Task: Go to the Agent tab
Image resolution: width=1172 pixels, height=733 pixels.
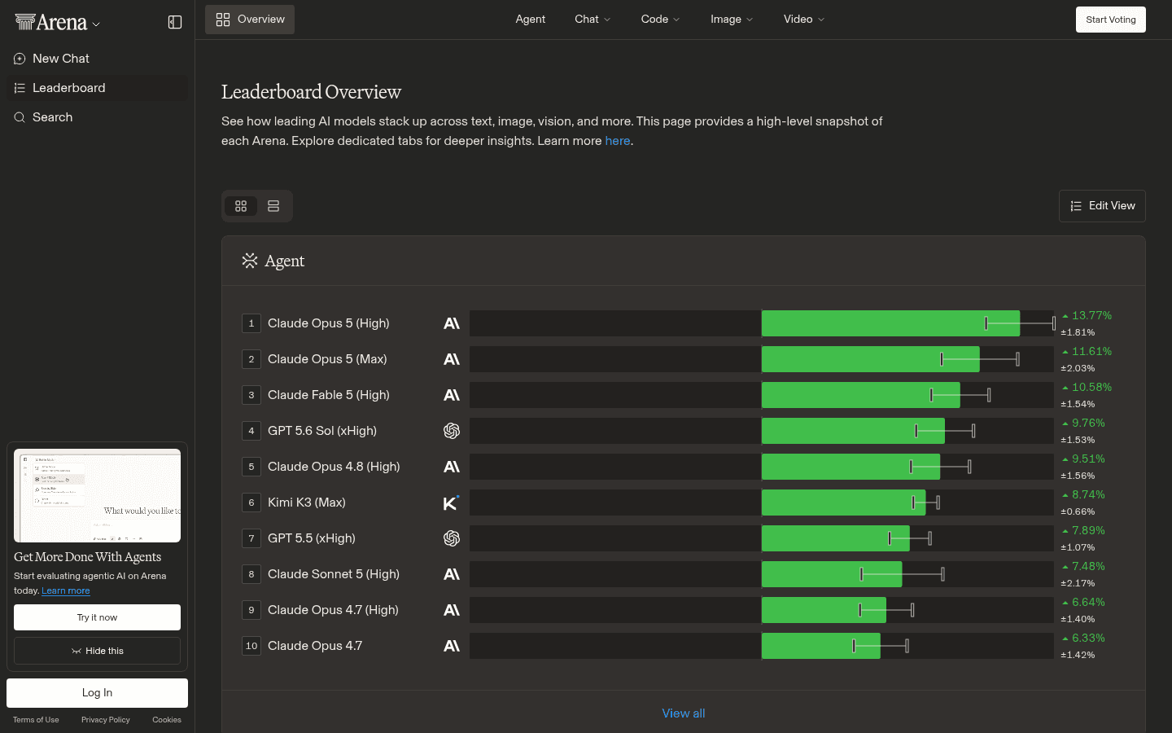Action: point(531,20)
